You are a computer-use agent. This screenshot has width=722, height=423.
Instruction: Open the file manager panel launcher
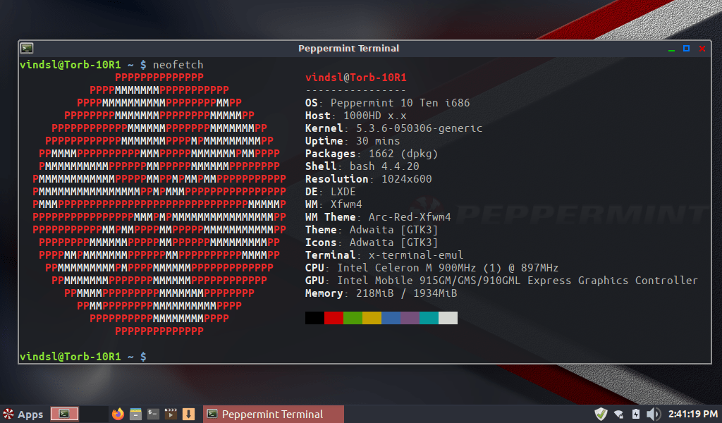pyautogui.click(x=135, y=414)
